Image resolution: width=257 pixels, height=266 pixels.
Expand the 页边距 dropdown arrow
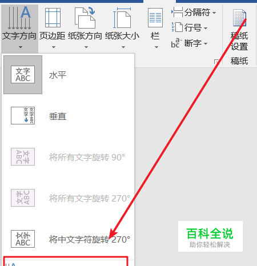(54, 47)
